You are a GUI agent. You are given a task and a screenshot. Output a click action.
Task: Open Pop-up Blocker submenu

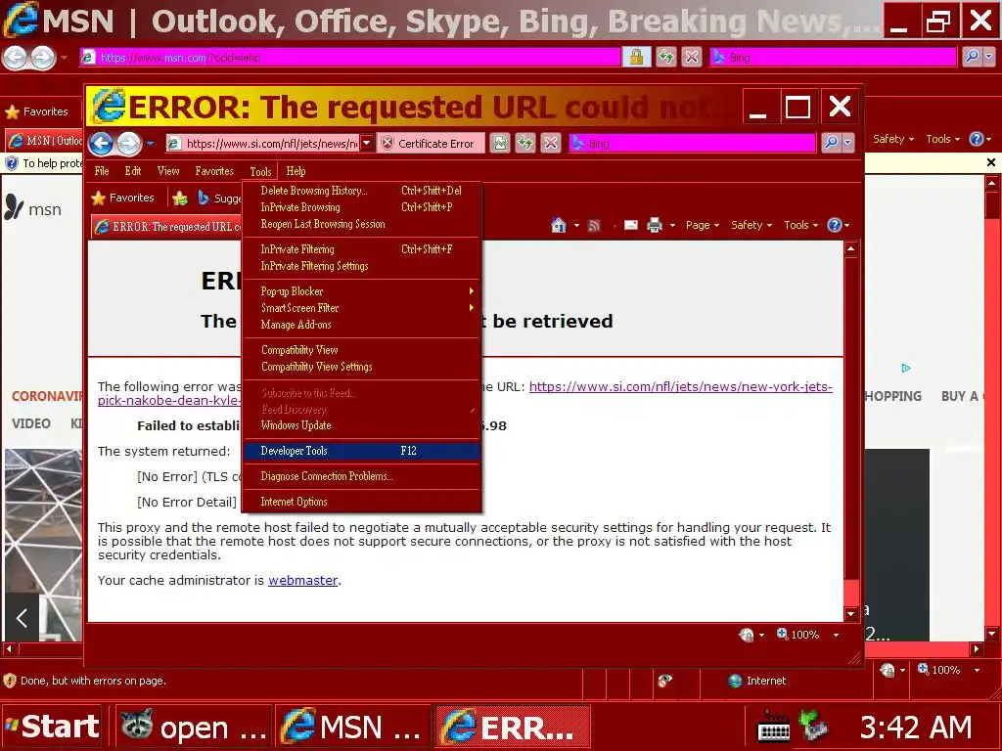(x=361, y=291)
